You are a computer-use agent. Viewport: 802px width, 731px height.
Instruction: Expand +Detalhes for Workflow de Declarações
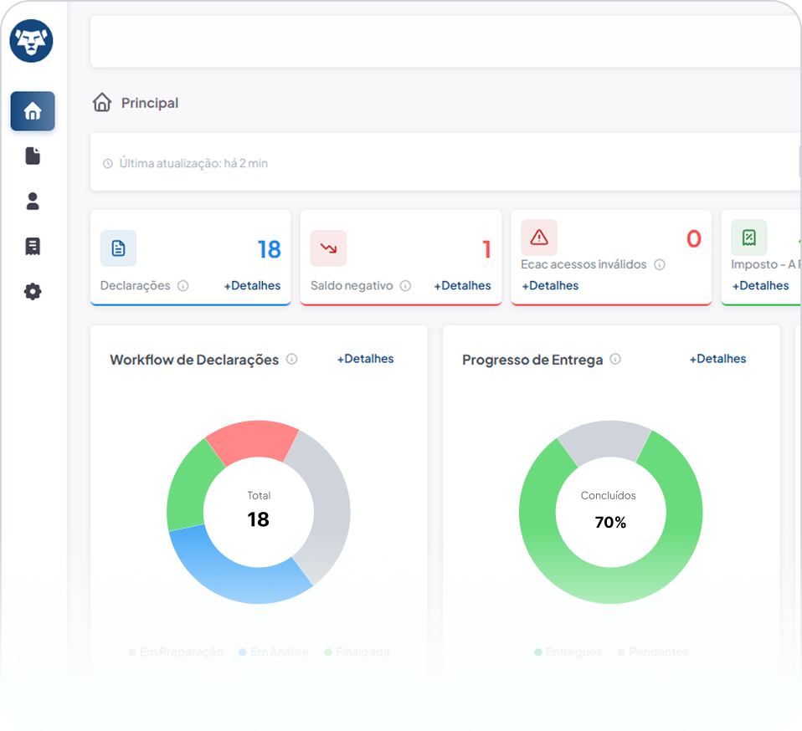(365, 359)
